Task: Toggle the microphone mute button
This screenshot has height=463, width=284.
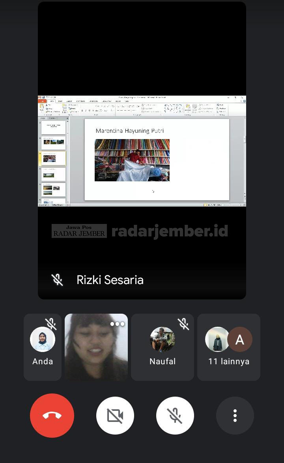Action: [x=175, y=416]
